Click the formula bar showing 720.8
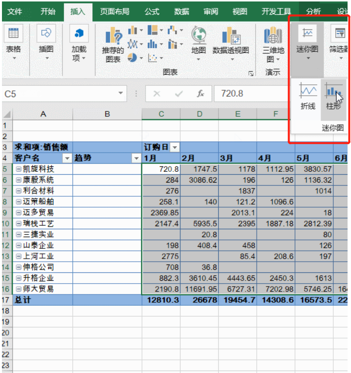351x373 pixels. 251,94
